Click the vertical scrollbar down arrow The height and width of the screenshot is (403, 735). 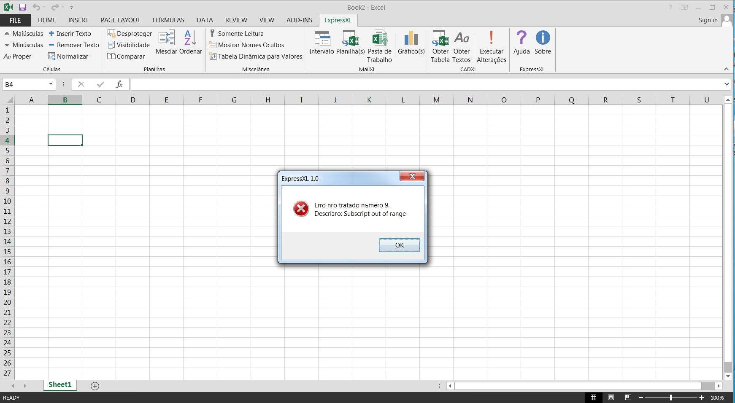(x=728, y=376)
